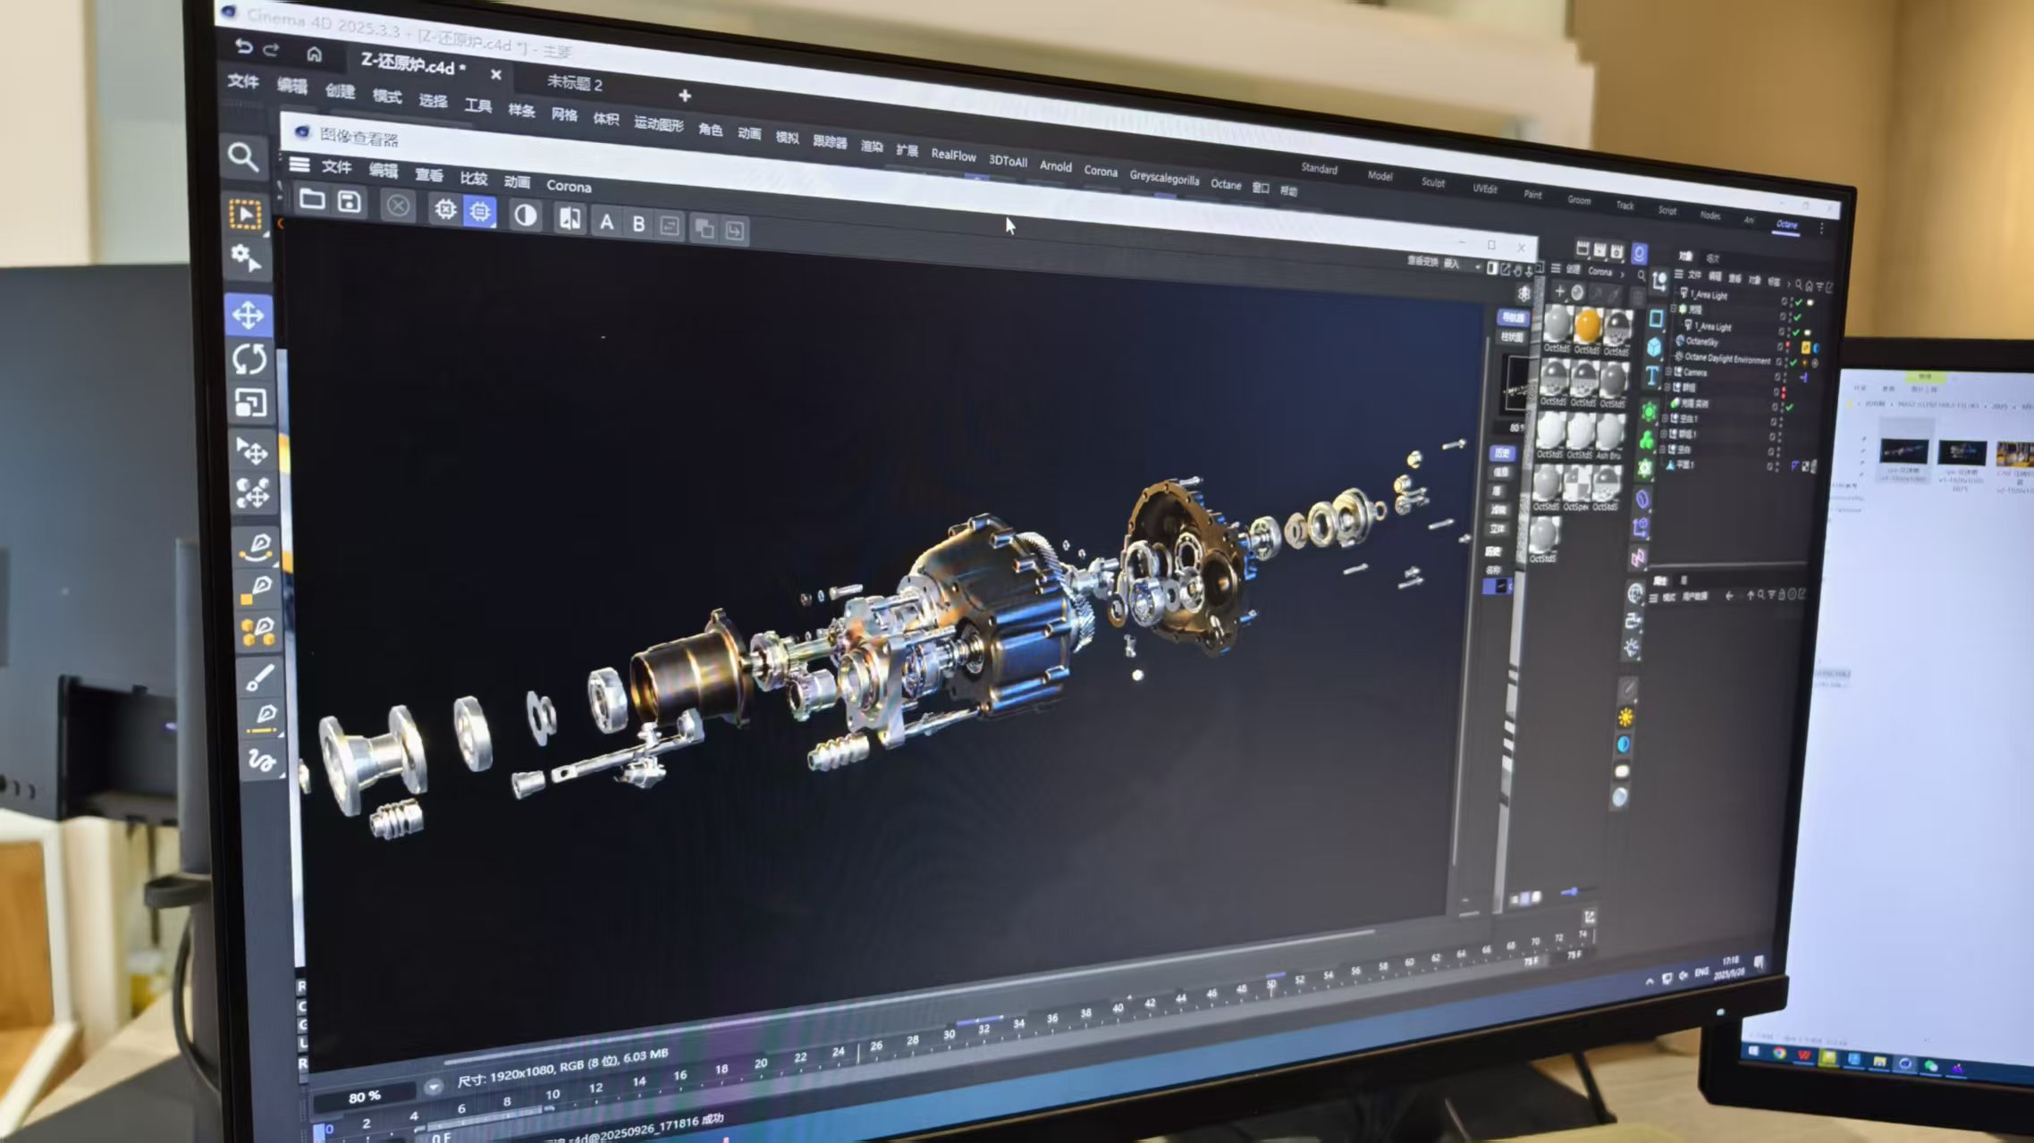Toggle the AB compare split icon

570,218
